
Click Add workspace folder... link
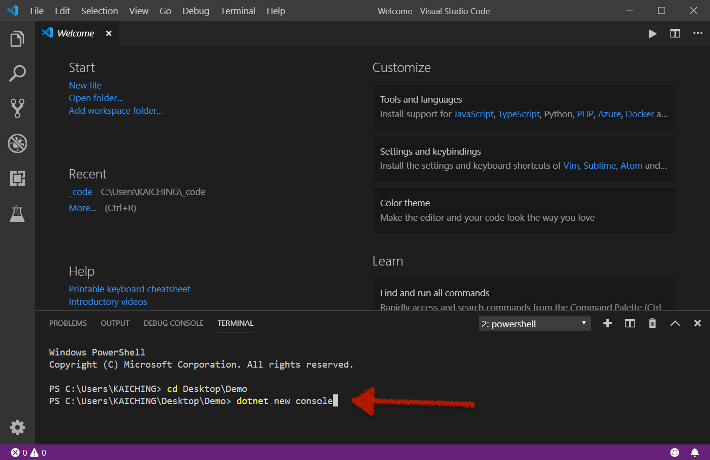tap(116, 110)
